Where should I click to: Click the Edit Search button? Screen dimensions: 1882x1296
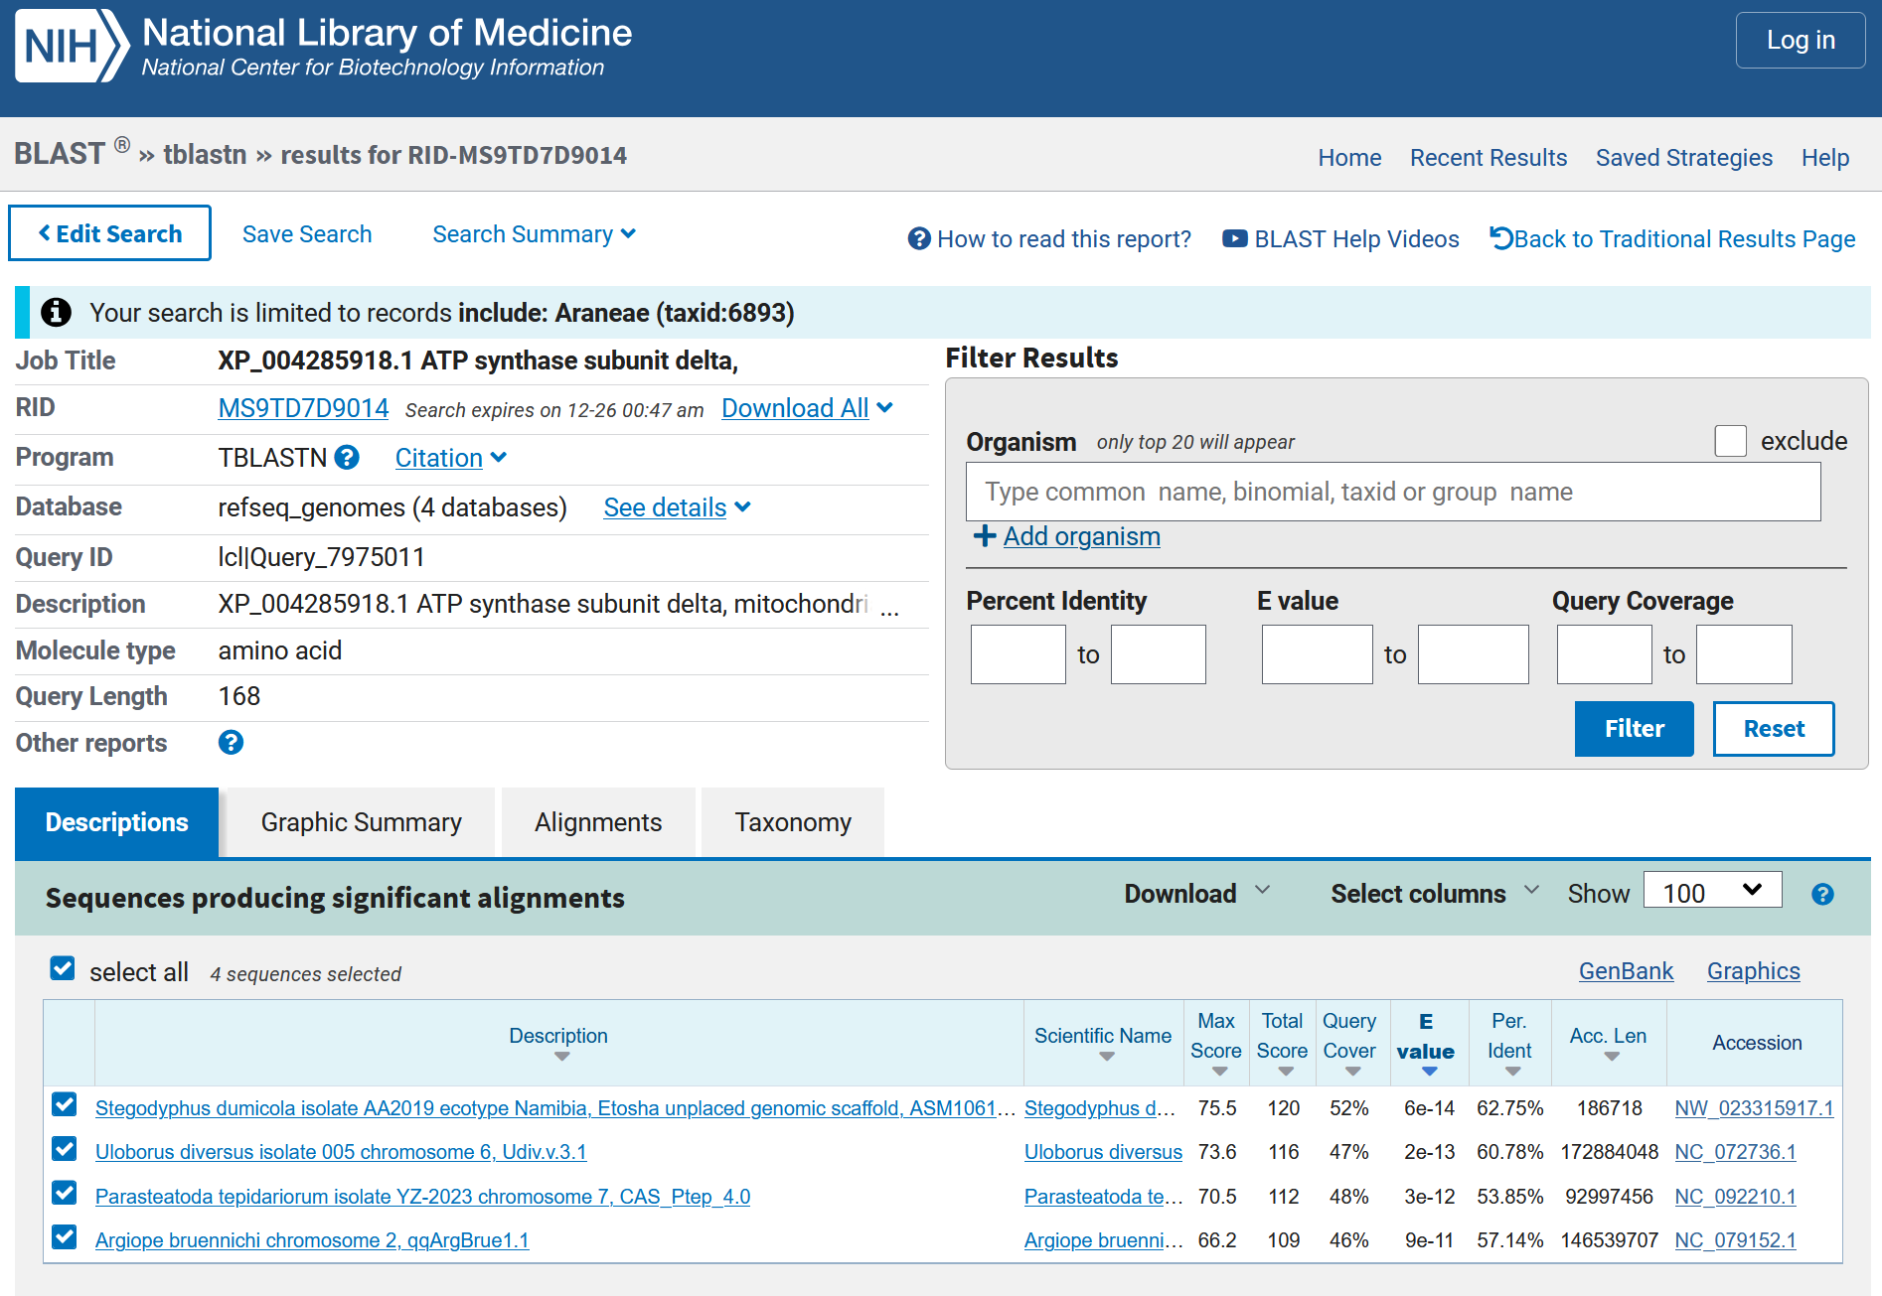[x=109, y=233]
